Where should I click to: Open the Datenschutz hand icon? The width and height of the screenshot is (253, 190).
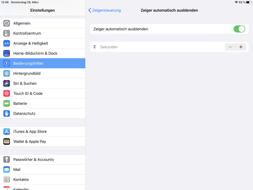pos(7,113)
